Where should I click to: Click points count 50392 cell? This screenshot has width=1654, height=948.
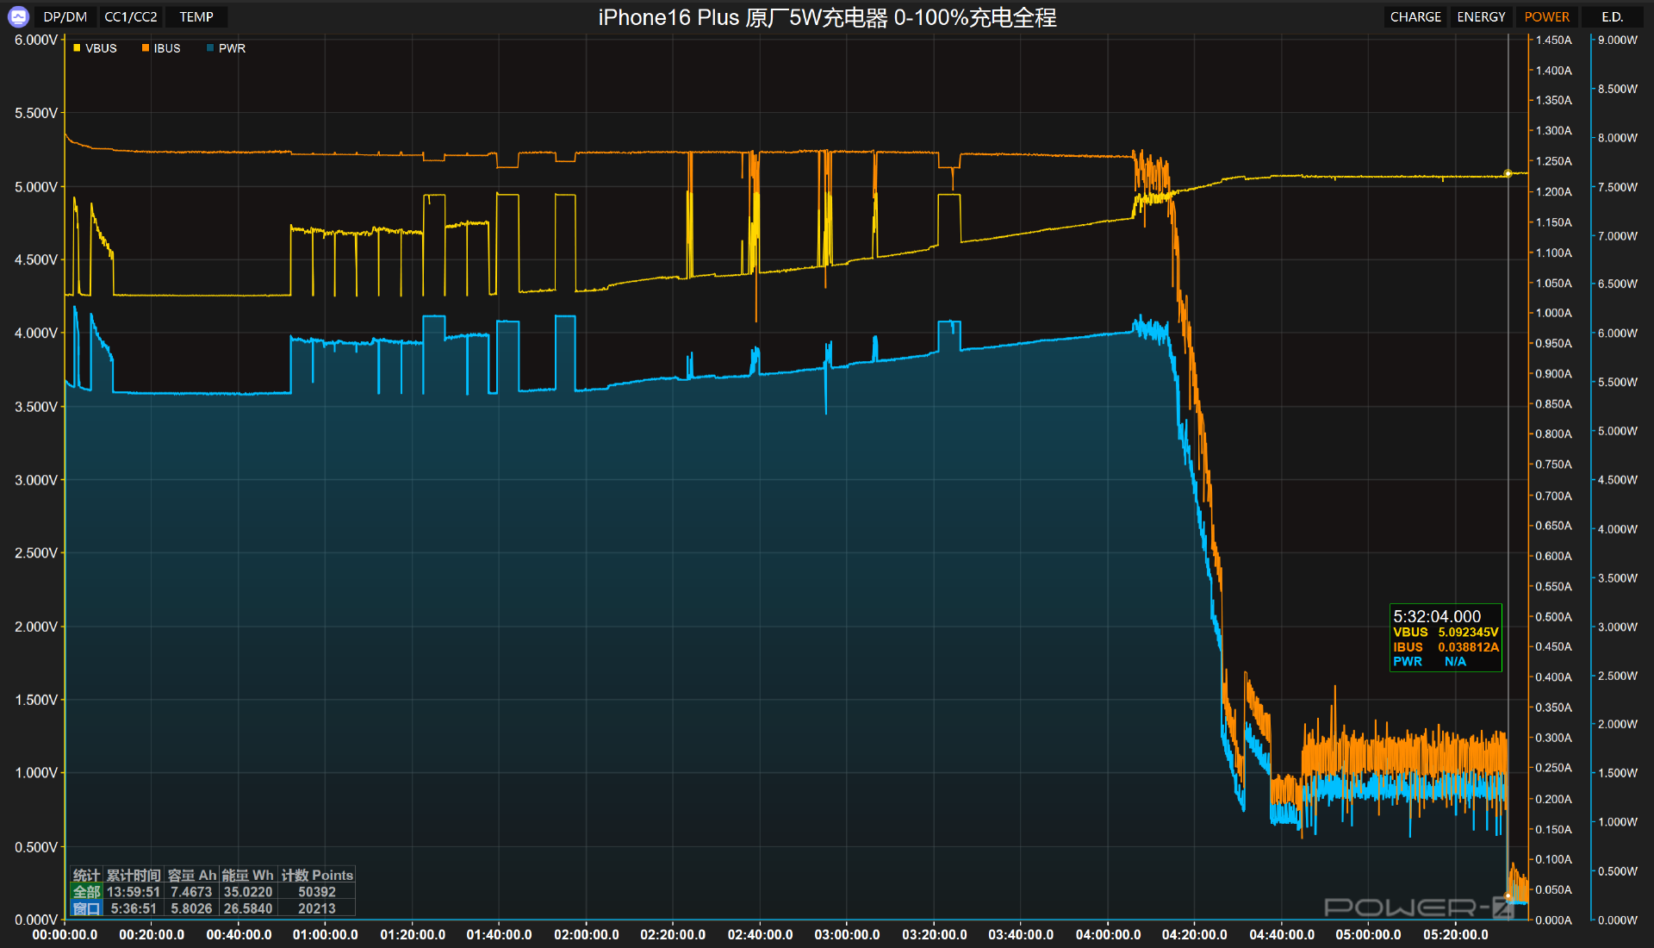coord(317,892)
